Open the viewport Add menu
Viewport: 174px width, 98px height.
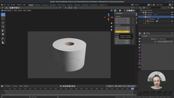24,10
